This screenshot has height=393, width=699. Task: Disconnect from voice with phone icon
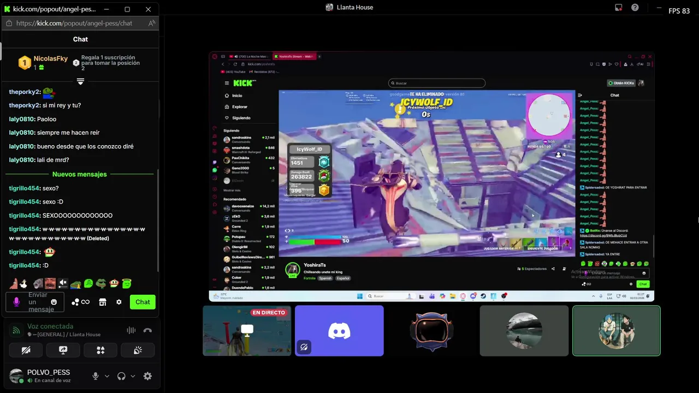pyautogui.click(x=147, y=330)
